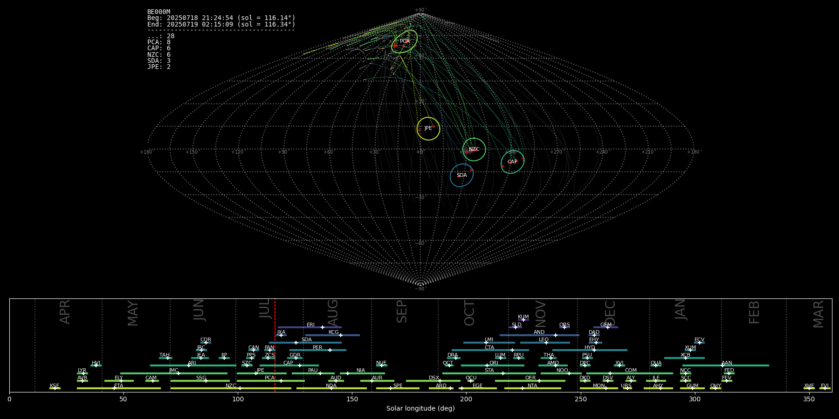Click the CAP radiant circle on sky map
The height and width of the screenshot is (419, 839).
coord(512,162)
